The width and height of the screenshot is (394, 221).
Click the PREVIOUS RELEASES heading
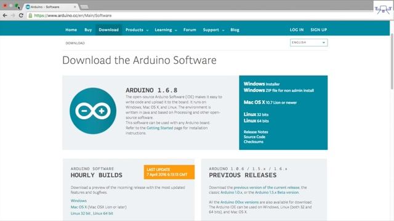[x=243, y=175]
